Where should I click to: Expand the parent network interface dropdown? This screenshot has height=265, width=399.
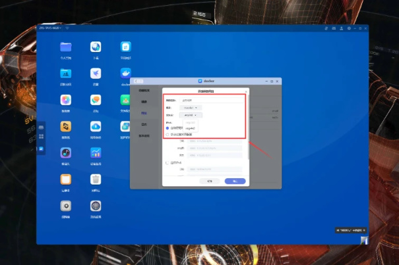(x=191, y=115)
